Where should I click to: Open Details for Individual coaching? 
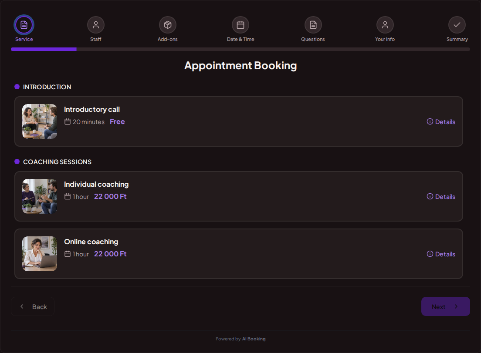pos(441,196)
